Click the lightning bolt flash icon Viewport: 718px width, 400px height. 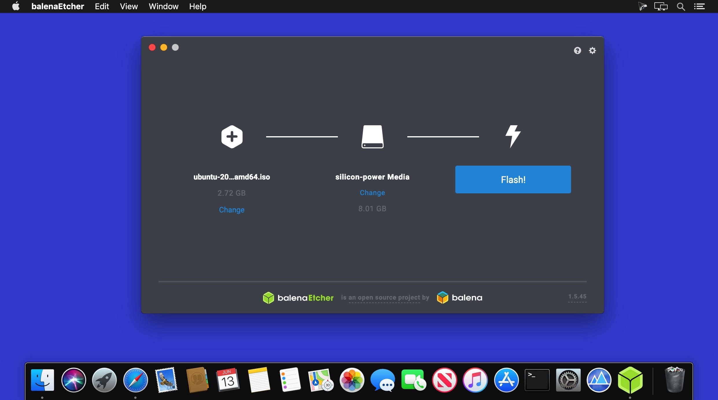[x=513, y=136]
